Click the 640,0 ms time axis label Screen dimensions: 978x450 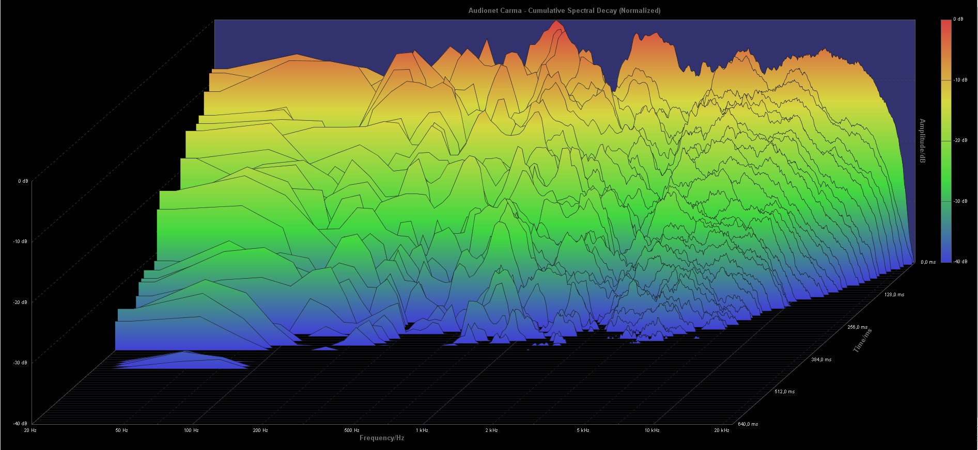(748, 424)
